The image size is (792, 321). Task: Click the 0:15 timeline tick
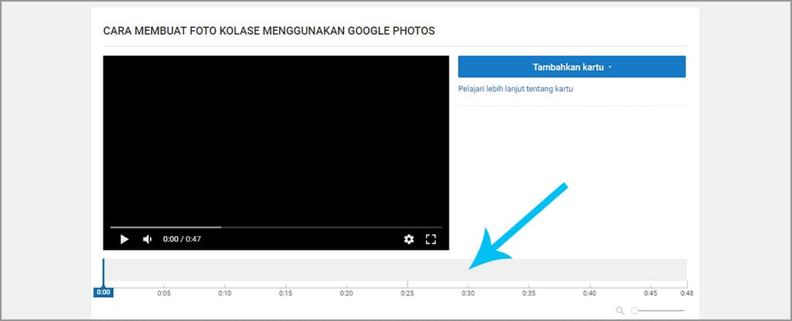click(285, 293)
